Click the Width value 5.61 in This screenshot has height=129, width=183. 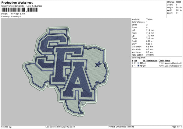[x=178, y=10]
